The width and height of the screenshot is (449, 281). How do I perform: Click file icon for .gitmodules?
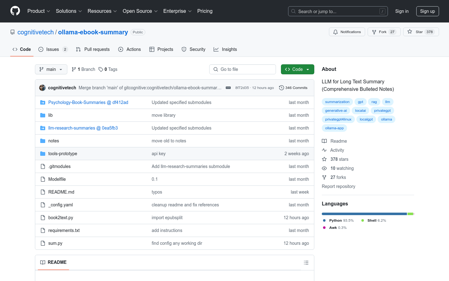(x=43, y=166)
